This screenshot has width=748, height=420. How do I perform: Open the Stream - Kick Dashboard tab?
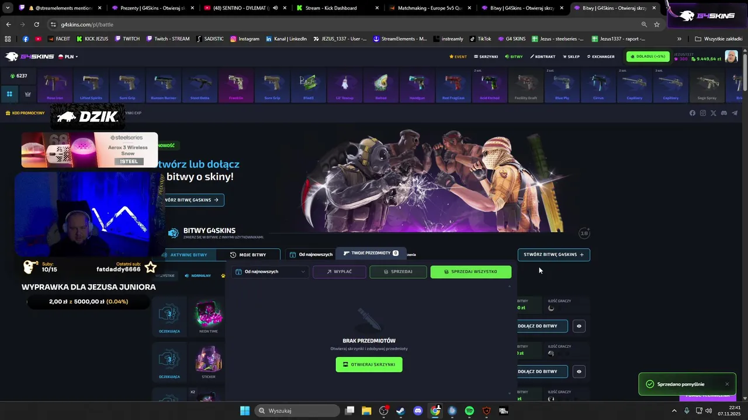click(x=337, y=8)
